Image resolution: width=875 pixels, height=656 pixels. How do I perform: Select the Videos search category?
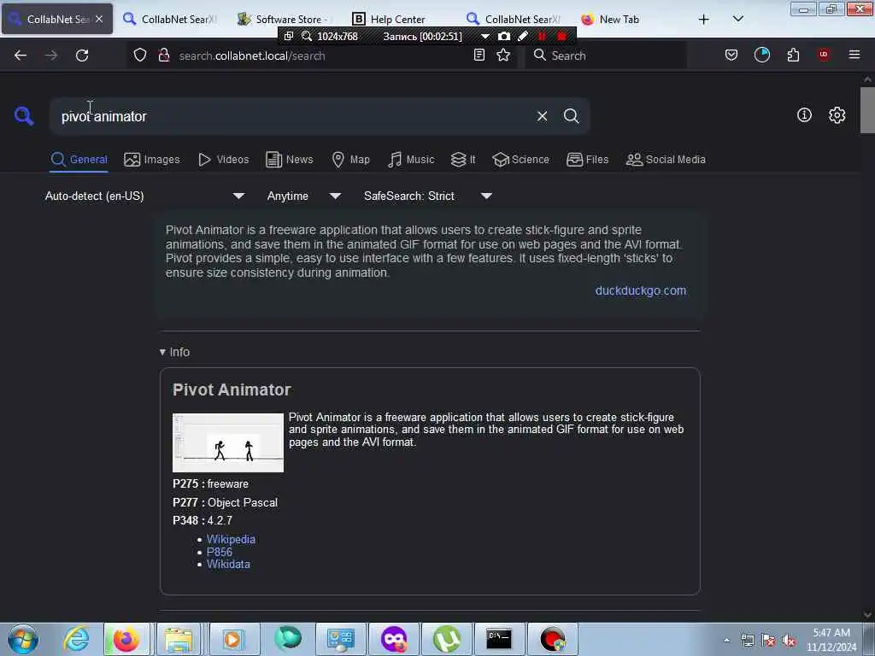223,160
